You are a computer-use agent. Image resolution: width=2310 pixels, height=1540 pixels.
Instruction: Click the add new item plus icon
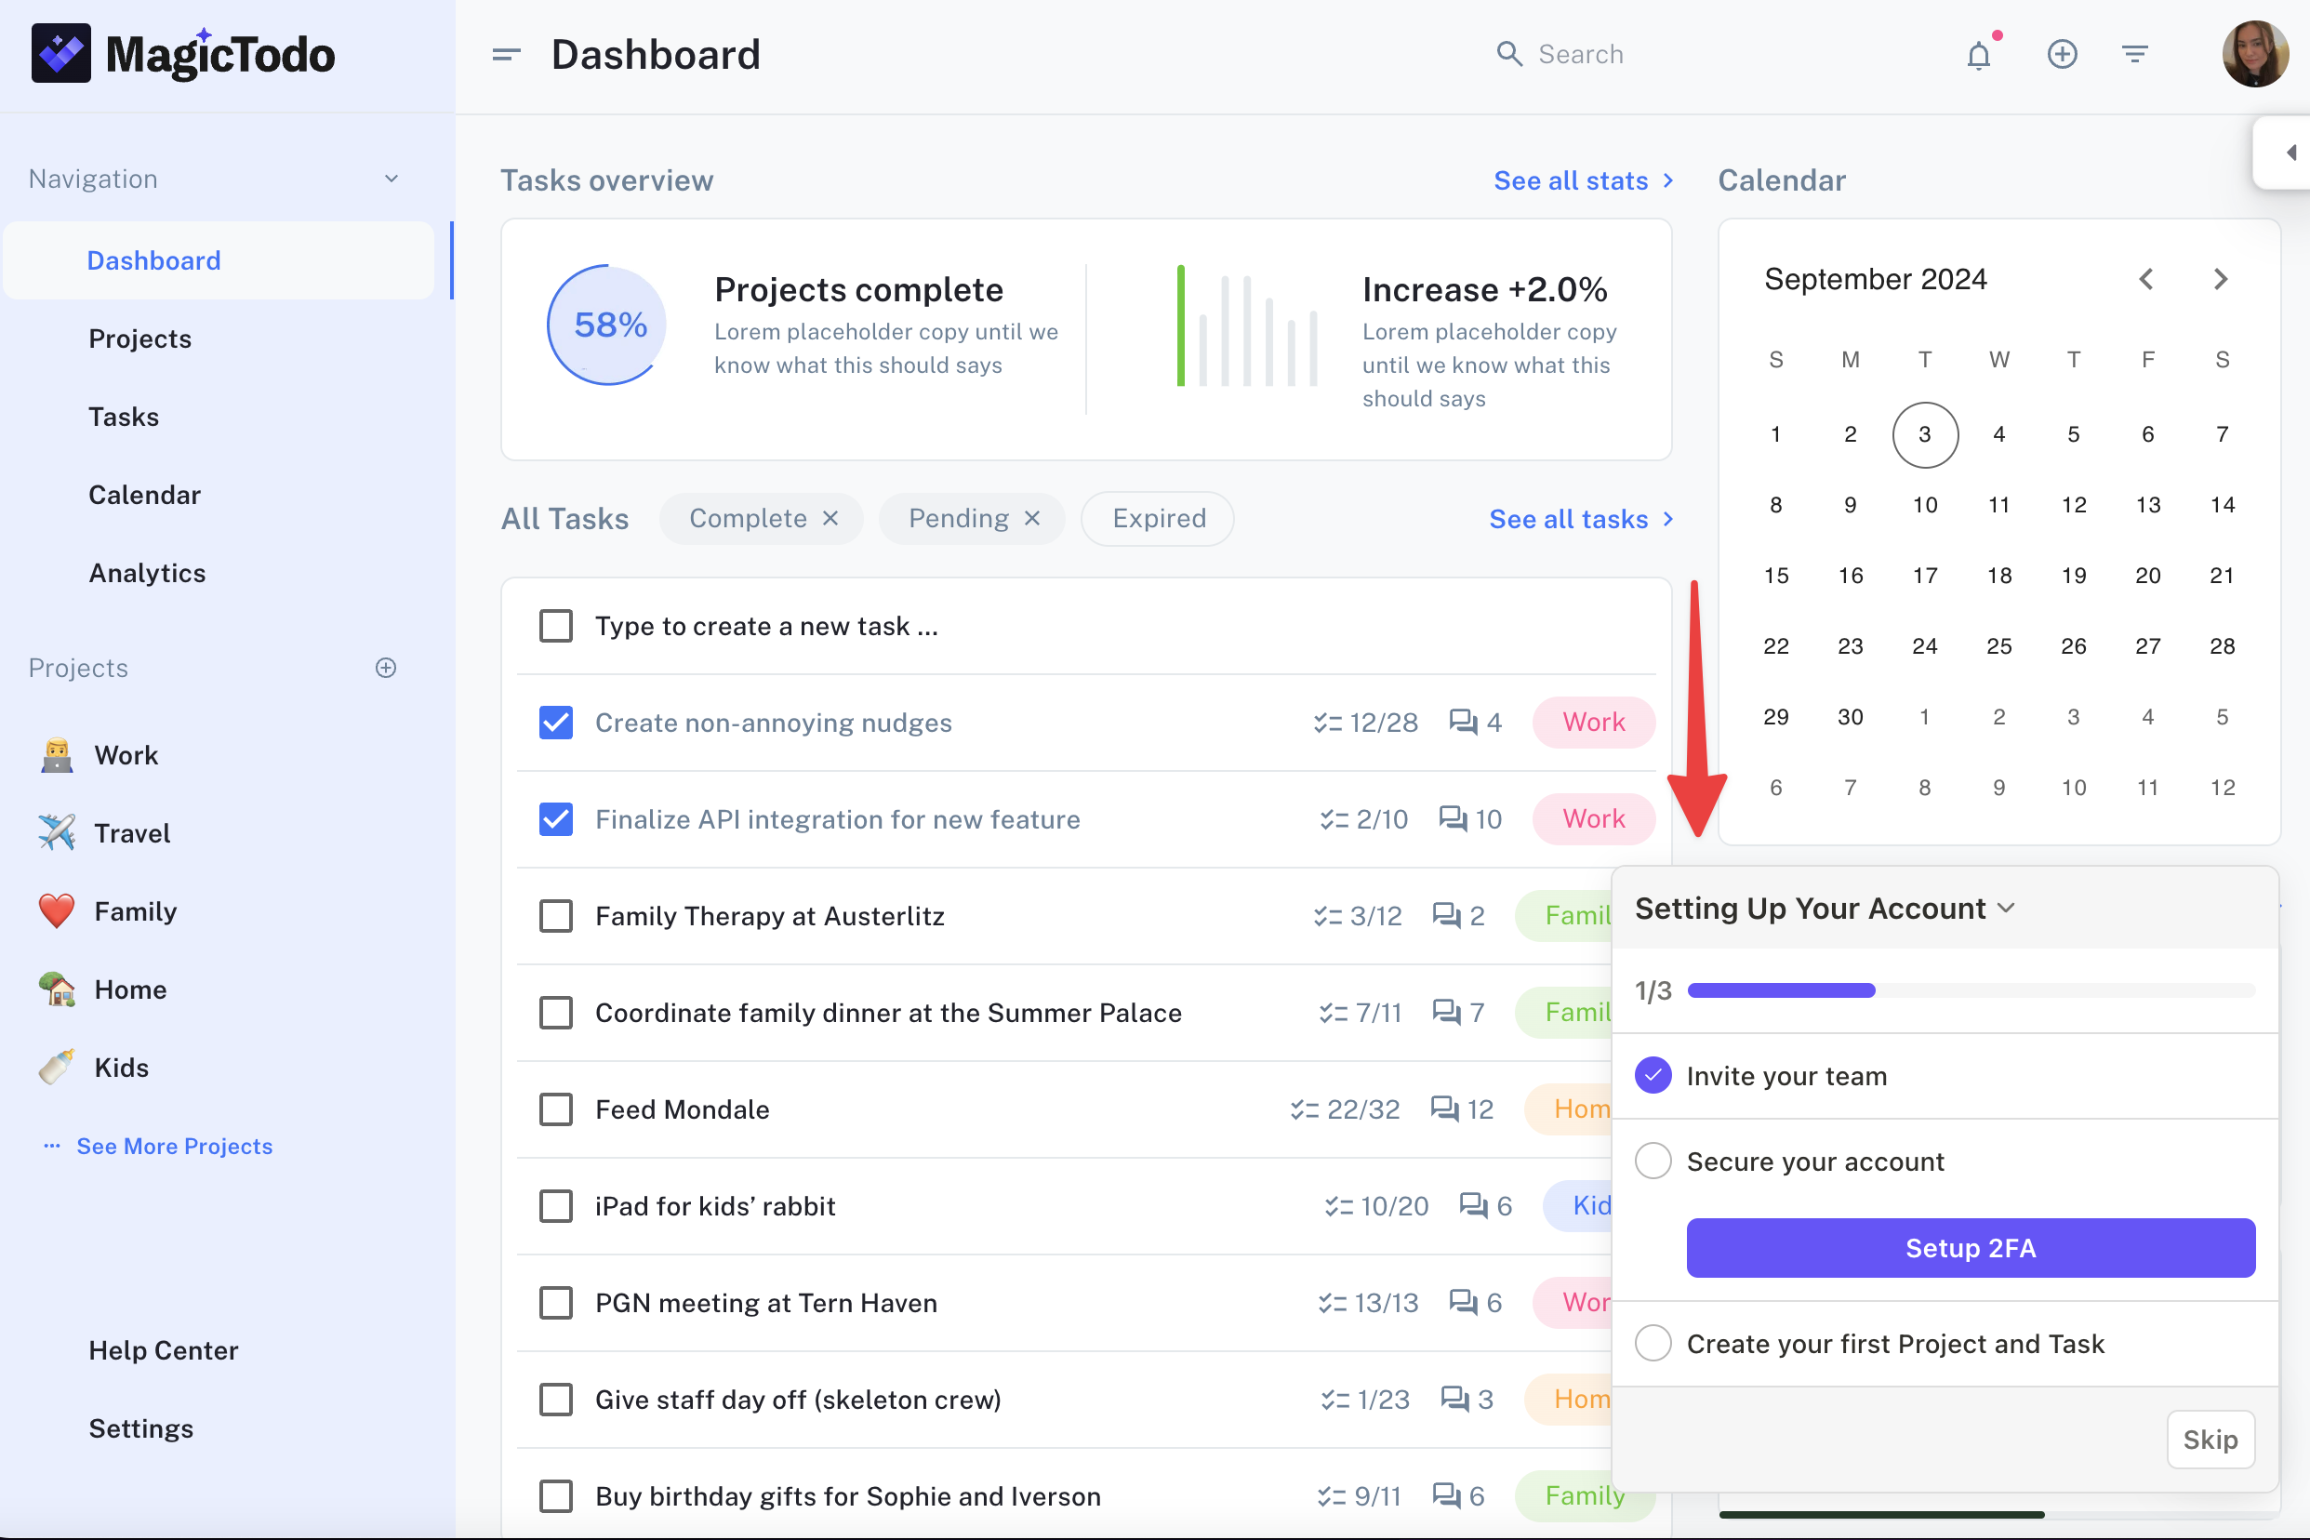pos(2061,53)
